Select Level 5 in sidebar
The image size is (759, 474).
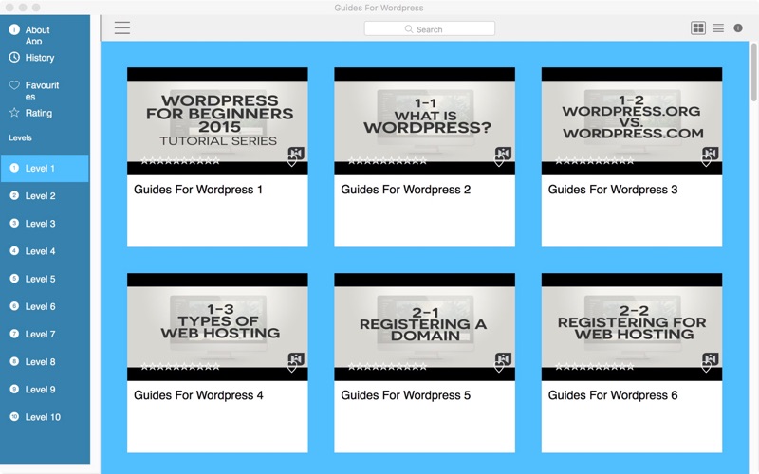pyautogui.click(x=45, y=279)
